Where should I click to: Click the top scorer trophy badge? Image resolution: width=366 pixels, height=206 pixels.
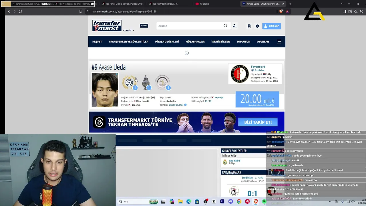click(x=130, y=82)
